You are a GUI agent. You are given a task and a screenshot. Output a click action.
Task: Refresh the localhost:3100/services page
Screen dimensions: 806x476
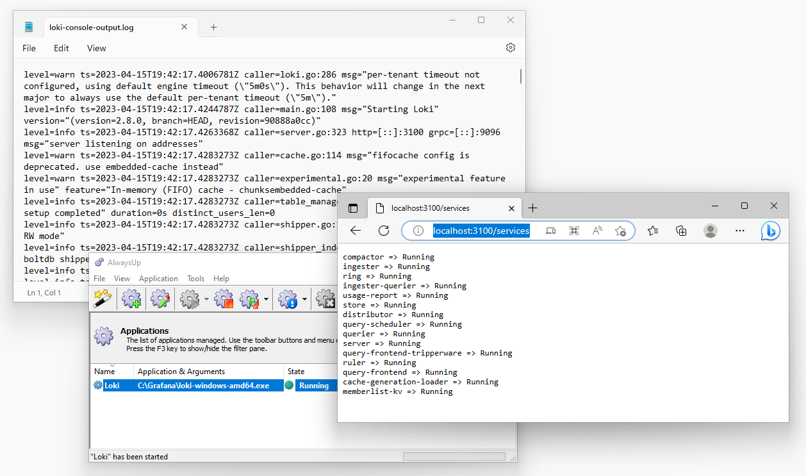[384, 231]
